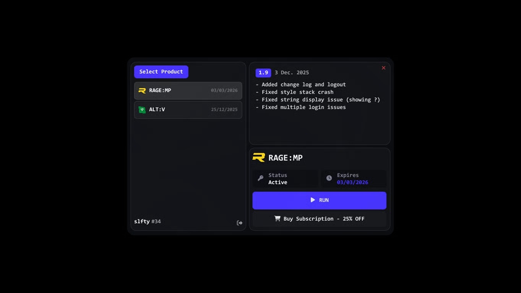Click the clock icon next to Expires

(x=329, y=178)
